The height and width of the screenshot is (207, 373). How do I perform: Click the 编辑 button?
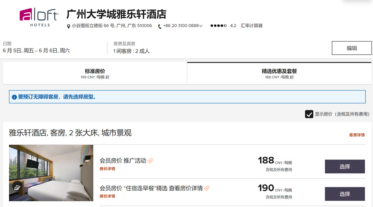(x=352, y=48)
